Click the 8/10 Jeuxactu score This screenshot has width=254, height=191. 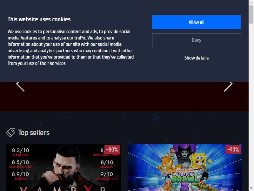[107, 164]
